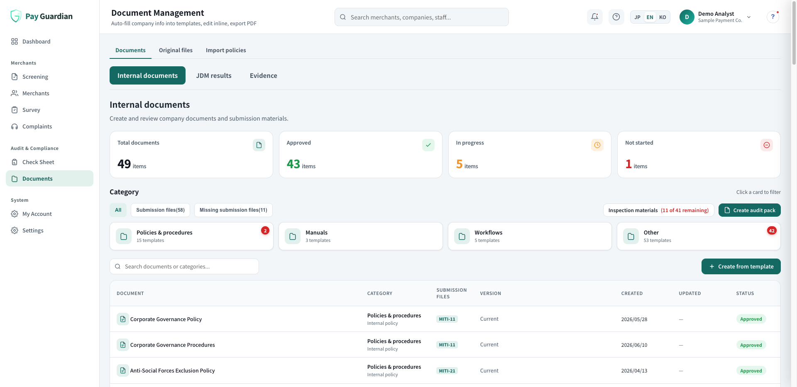Click the Anti-Social Forces Exclusion Policy icon
797x387 pixels.
[123, 370]
